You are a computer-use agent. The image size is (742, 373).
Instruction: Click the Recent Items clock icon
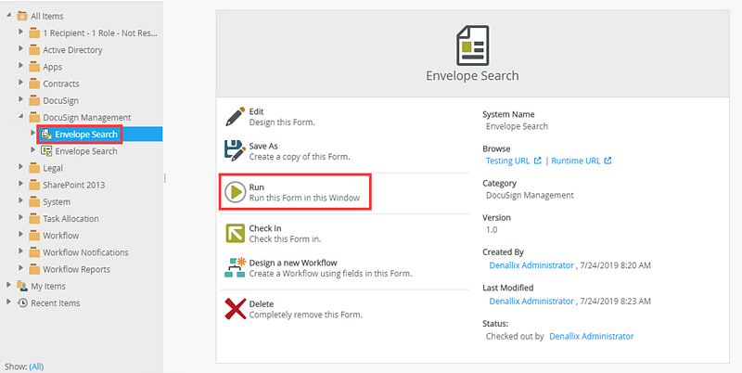[22, 302]
